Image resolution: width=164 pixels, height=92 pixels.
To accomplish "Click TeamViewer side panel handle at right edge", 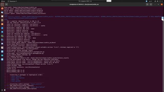I will [x=163, y=19].
